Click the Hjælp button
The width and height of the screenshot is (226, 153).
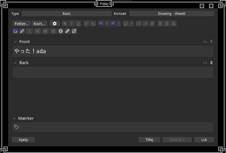(x=23, y=140)
